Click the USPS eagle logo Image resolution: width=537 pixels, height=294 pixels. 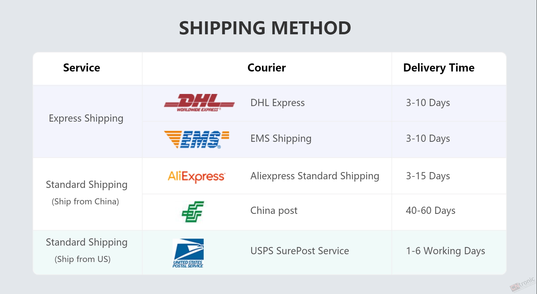click(x=188, y=253)
